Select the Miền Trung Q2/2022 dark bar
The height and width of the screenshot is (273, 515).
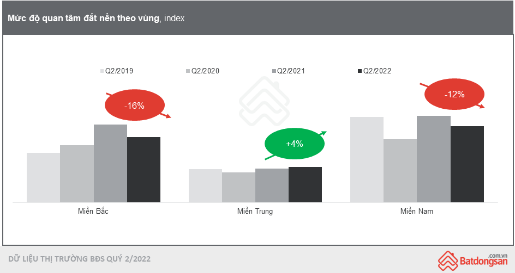pos(305,184)
